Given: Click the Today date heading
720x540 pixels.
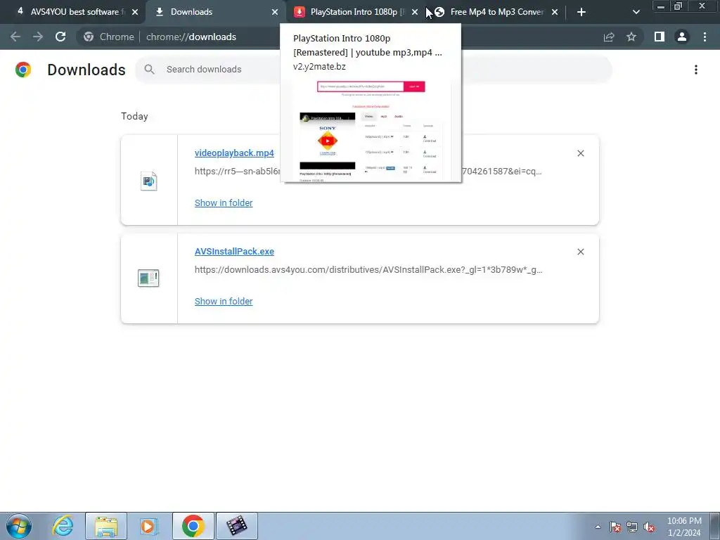Looking at the screenshot, I should 134,116.
